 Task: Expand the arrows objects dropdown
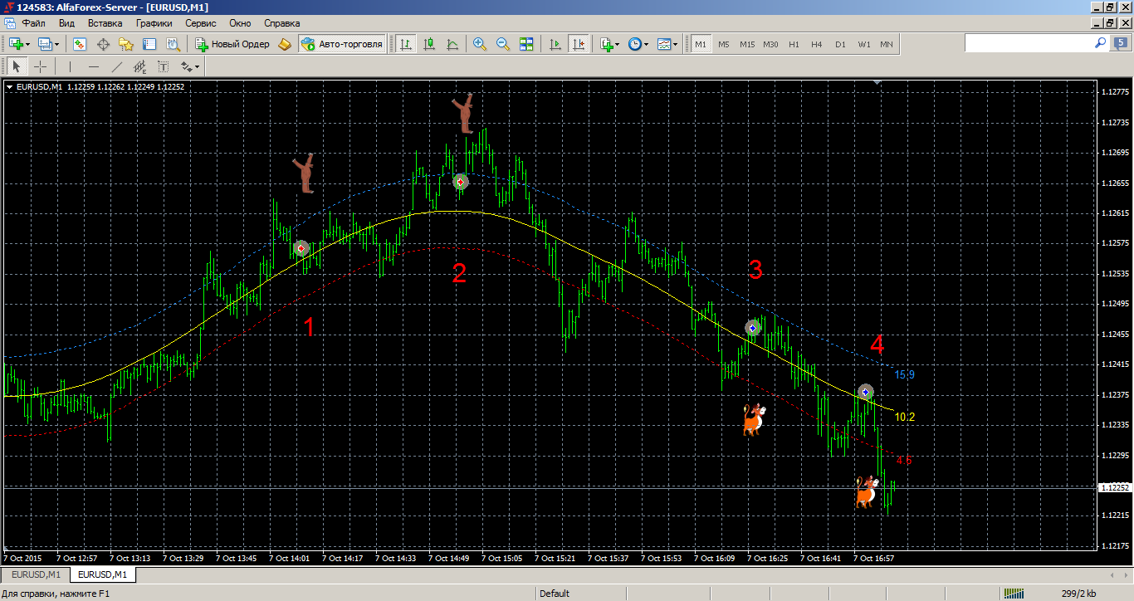tap(198, 66)
